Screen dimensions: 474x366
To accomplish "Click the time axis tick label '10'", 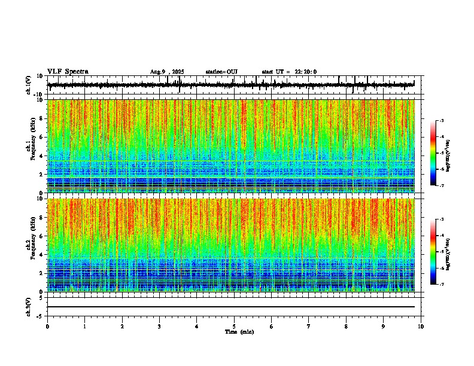I will pos(421,327).
